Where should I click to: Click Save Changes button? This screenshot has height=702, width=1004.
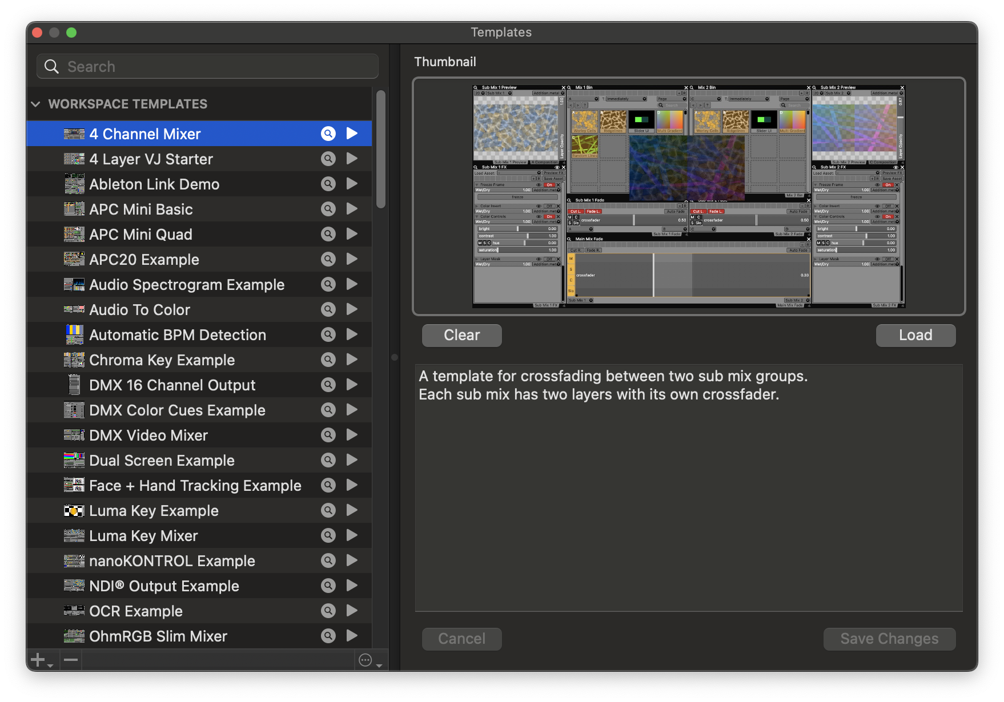pyautogui.click(x=889, y=639)
